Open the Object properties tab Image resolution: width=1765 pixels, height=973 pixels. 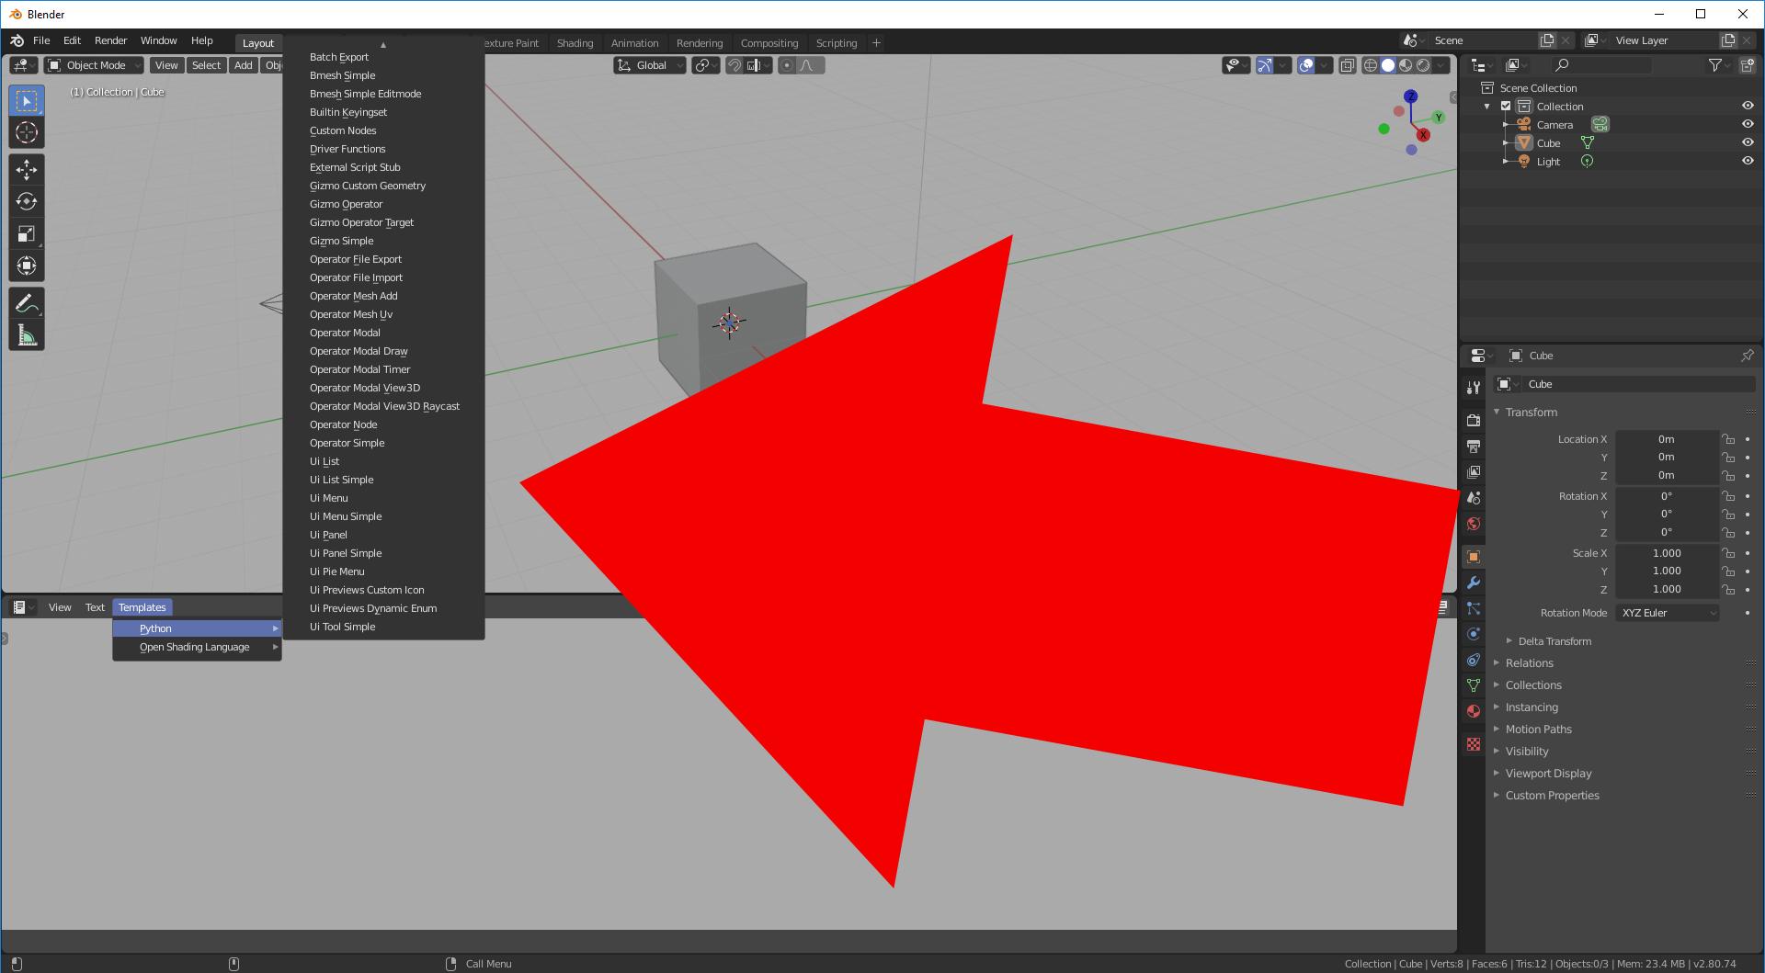pos(1474,557)
